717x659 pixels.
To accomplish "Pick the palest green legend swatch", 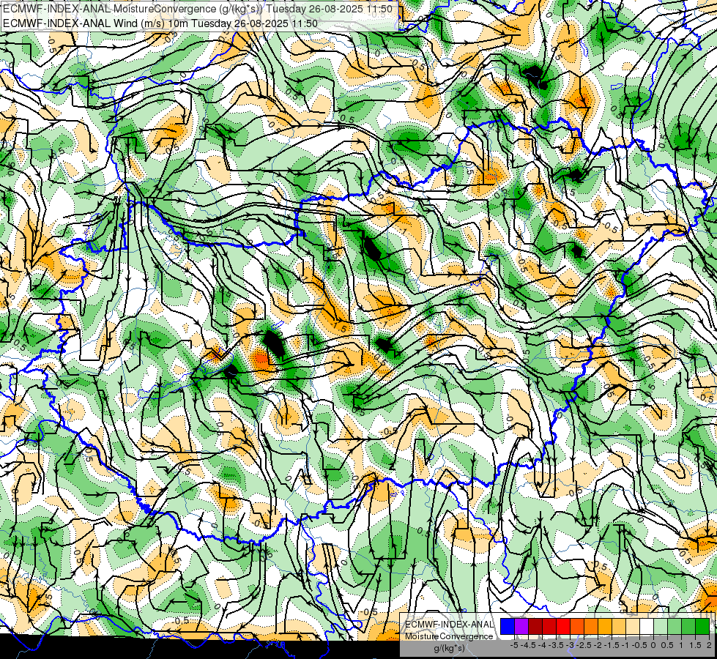I will pos(661,626).
